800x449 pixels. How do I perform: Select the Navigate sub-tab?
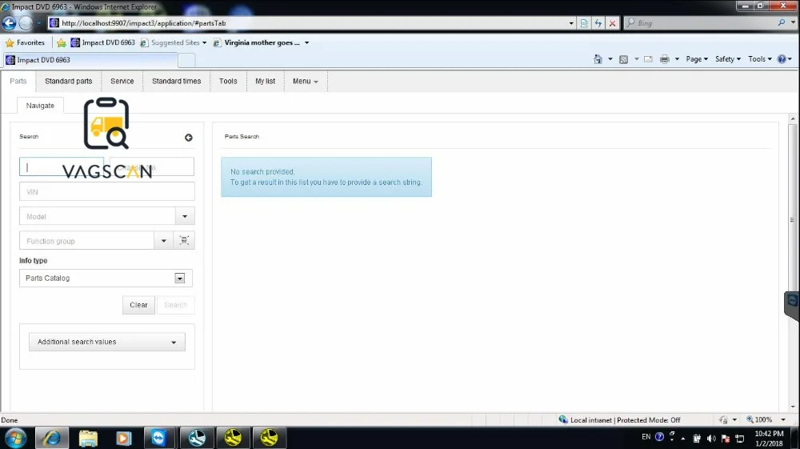(40, 106)
